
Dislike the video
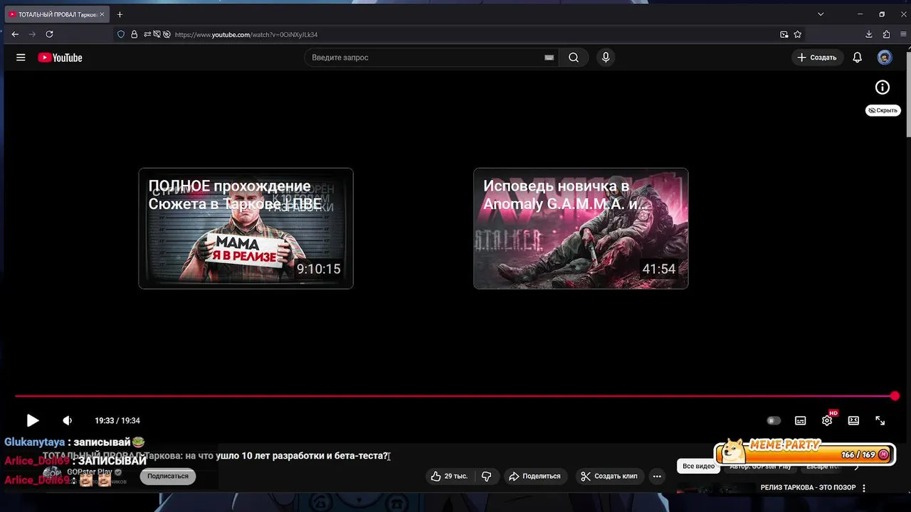coord(487,476)
